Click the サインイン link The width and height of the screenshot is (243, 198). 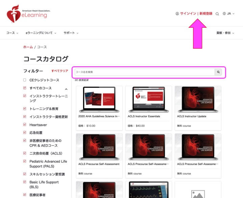188,14
